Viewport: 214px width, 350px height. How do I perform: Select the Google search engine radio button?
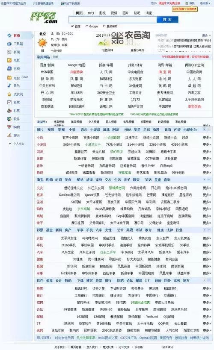coord(87,26)
